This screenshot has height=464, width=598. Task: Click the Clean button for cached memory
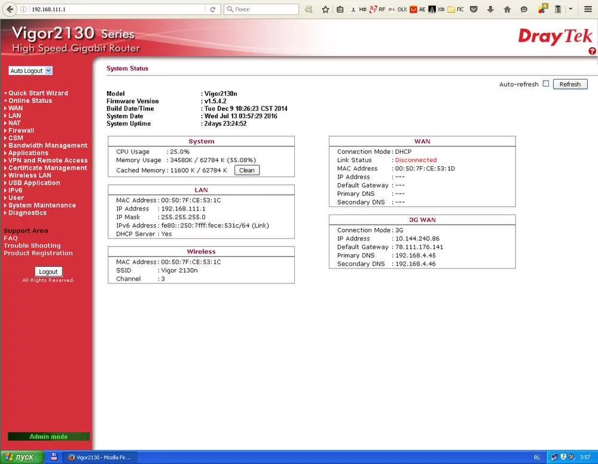pos(246,170)
